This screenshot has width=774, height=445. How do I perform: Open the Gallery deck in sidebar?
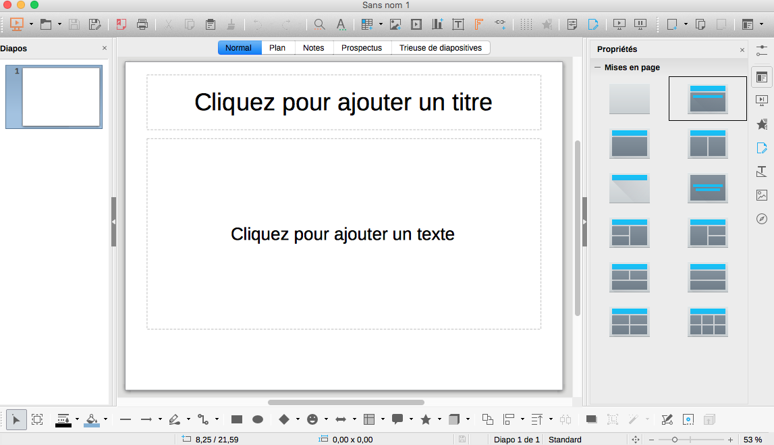(762, 195)
